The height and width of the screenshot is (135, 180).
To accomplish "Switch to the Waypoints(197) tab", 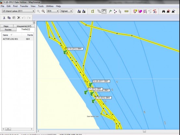I will coord(24,26).
